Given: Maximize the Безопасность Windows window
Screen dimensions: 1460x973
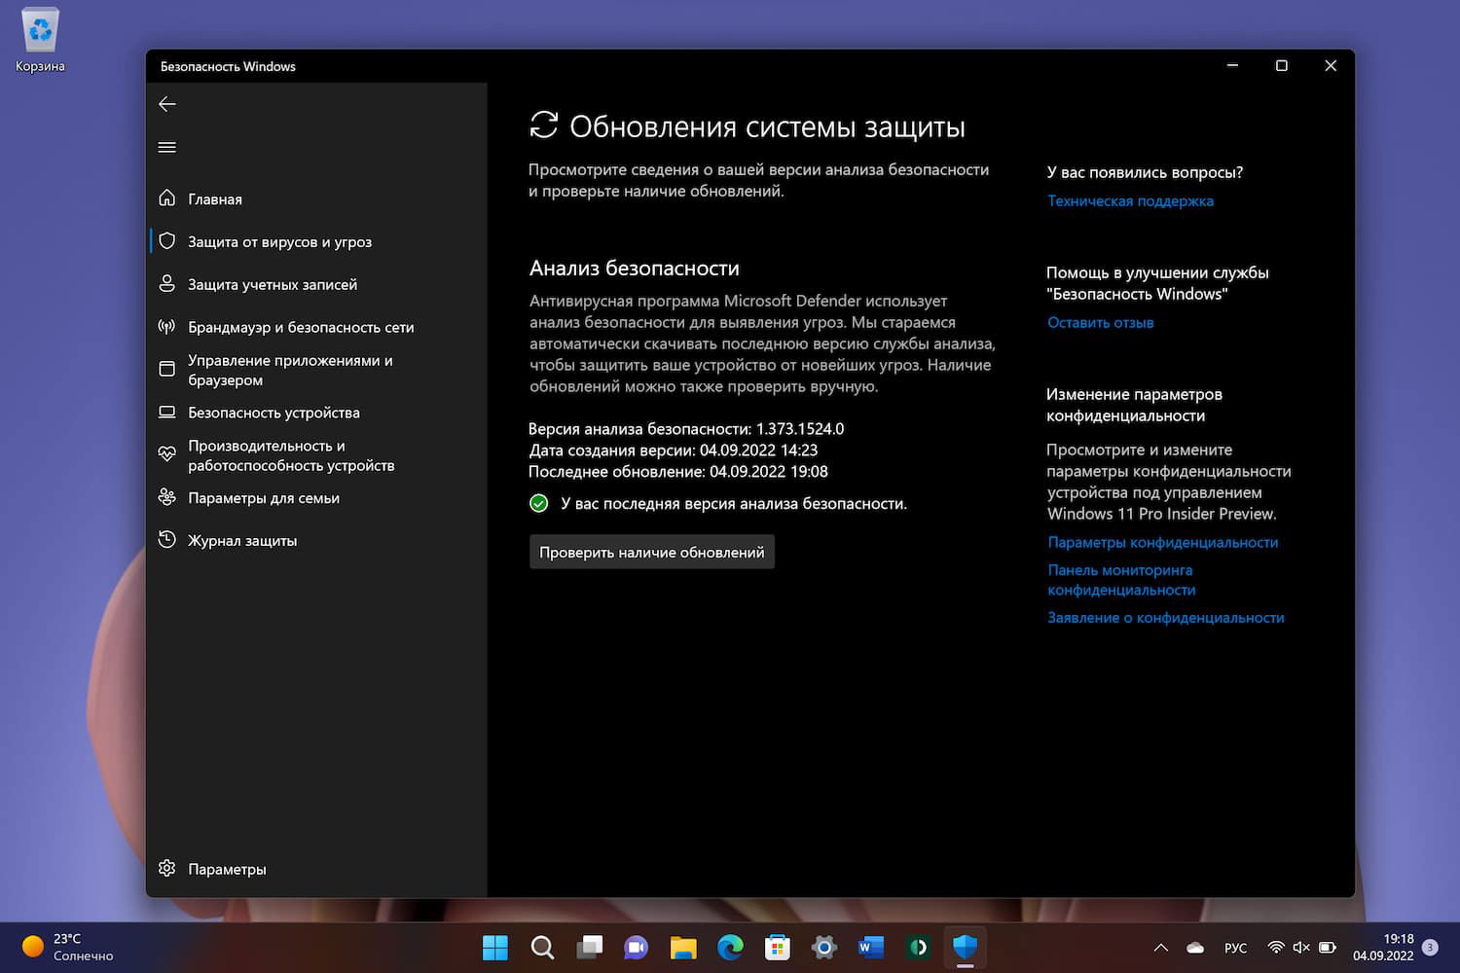Looking at the screenshot, I should tap(1281, 65).
